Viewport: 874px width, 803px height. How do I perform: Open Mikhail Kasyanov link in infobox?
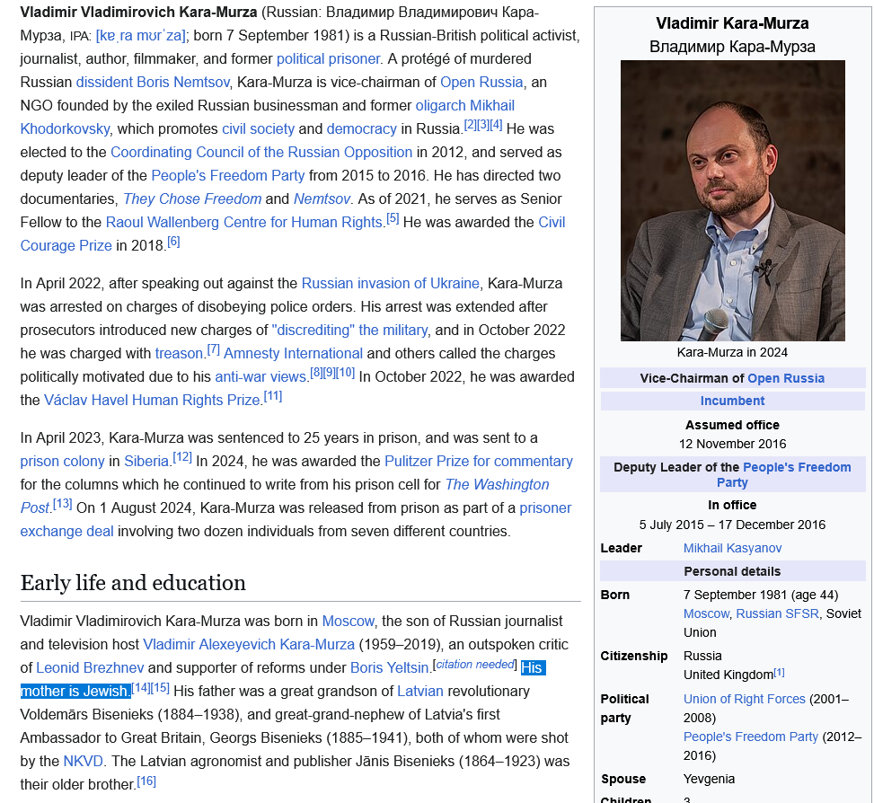[x=732, y=549]
